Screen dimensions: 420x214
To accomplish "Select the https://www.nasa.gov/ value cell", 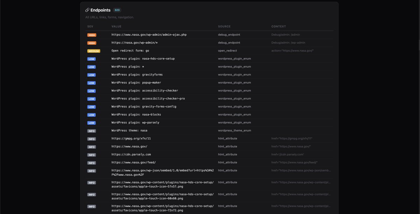I will point(129,146).
